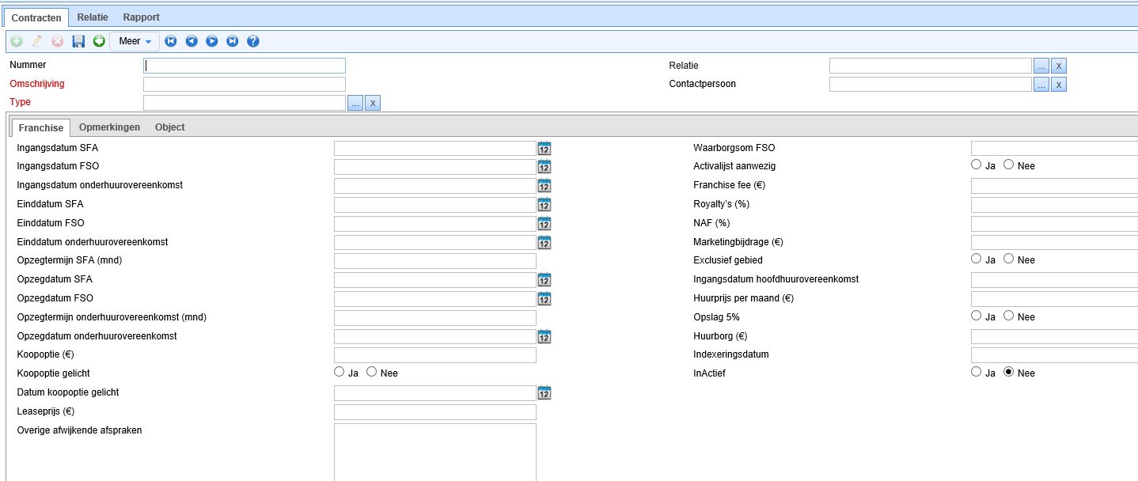Open the Meer dropdown menu
The image size is (1138, 481).
tap(135, 41)
